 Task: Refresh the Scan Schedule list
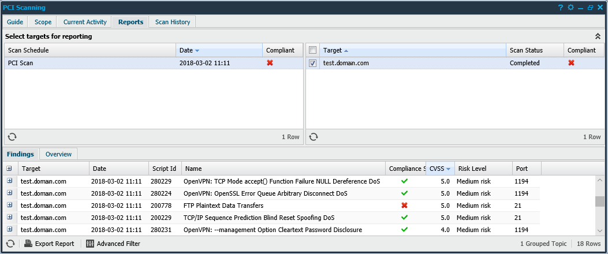(12, 137)
